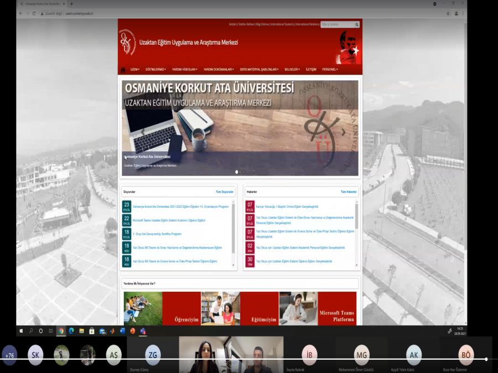Close the Osmaniye Korkut Ata browser tab
Screen dimensions: 498x373
pos(64,4)
